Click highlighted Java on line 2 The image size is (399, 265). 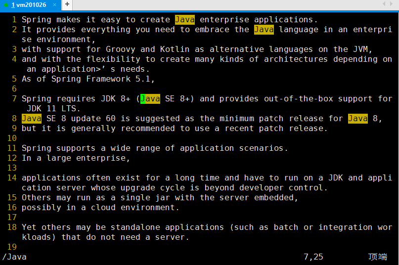264,30
